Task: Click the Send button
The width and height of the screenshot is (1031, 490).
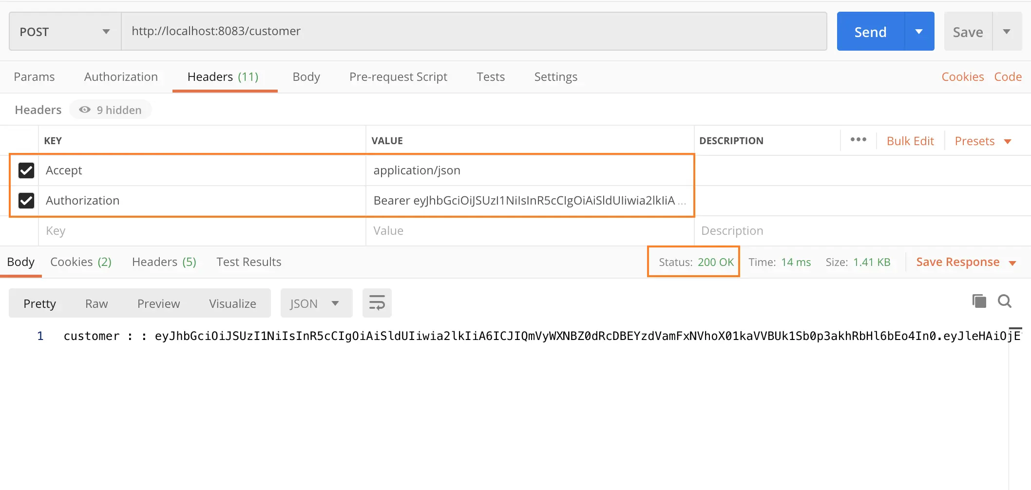Action: 870,31
